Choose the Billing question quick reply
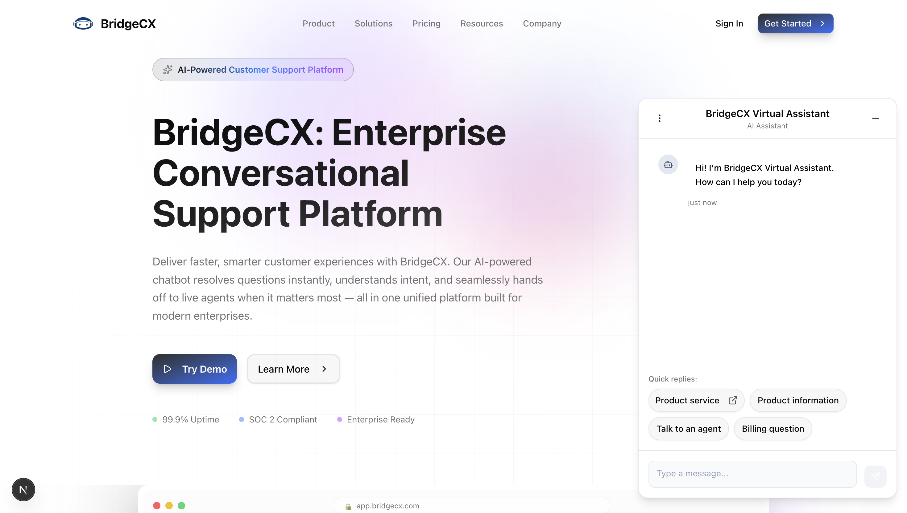 [x=773, y=429]
